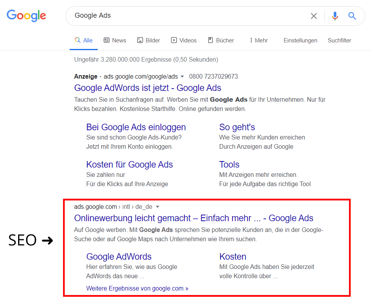Click the 'Ungefähr 3.280.000.000 Ergebnisse' result count

(x=146, y=59)
